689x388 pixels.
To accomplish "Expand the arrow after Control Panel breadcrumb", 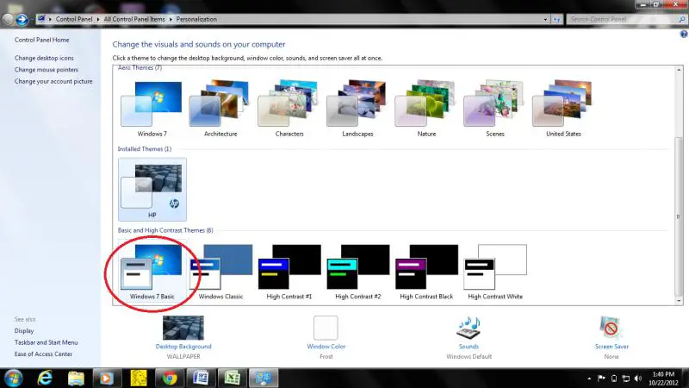I will (98, 19).
